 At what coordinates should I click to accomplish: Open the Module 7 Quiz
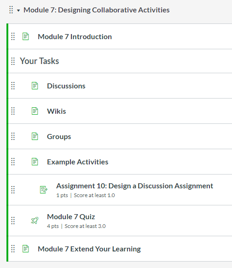(x=71, y=217)
